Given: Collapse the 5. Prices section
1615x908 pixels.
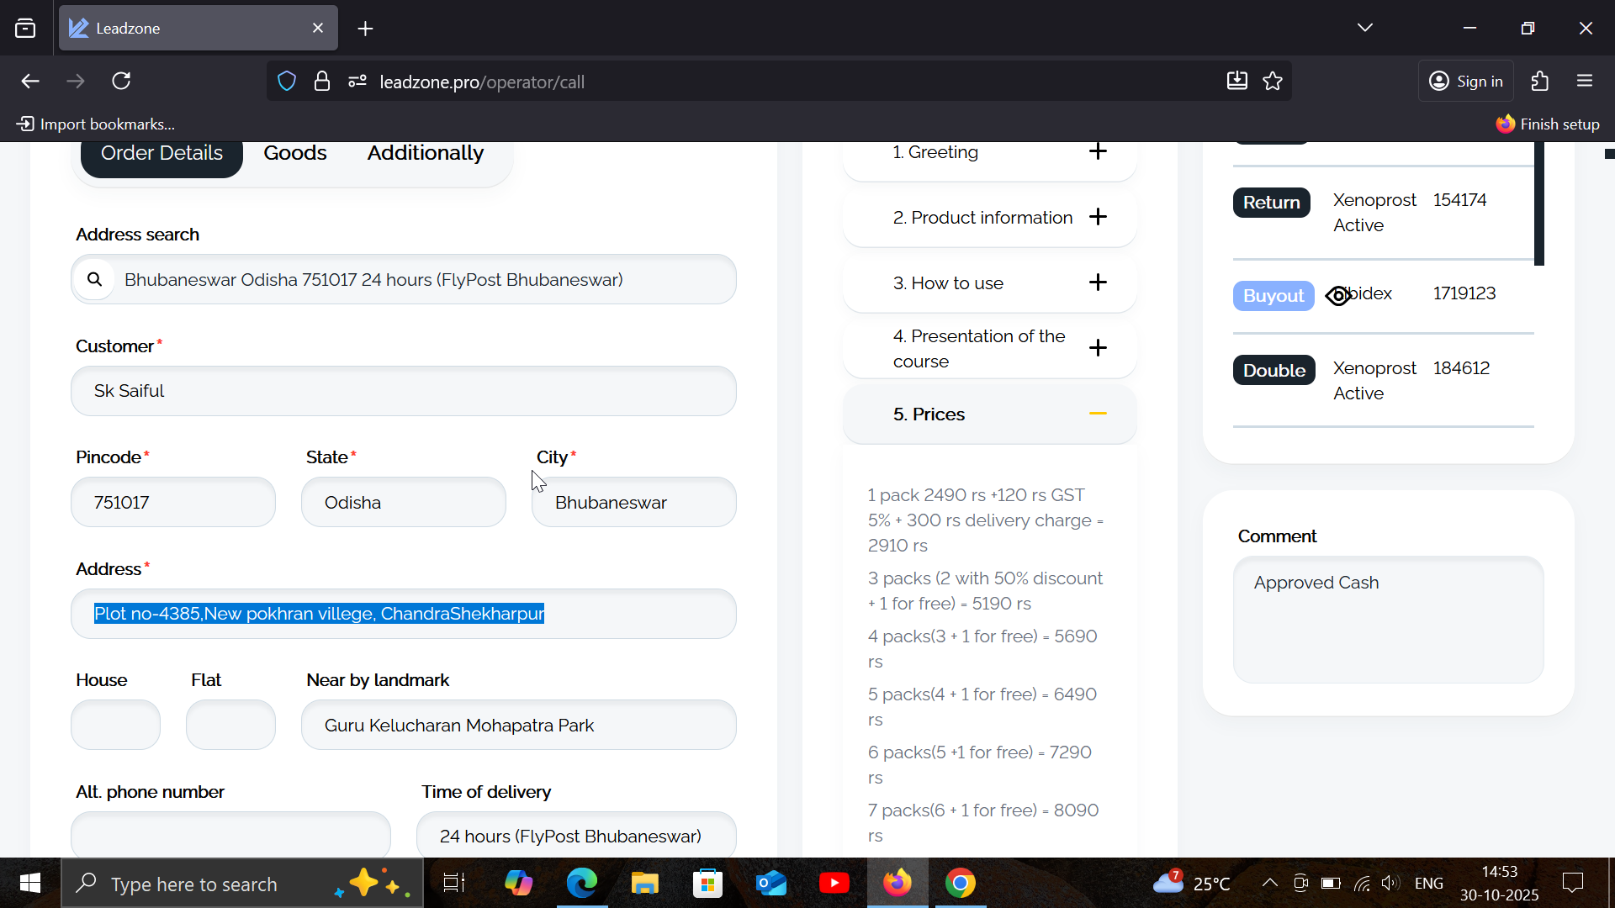Looking at the screenshot, I should point(1098,414).
